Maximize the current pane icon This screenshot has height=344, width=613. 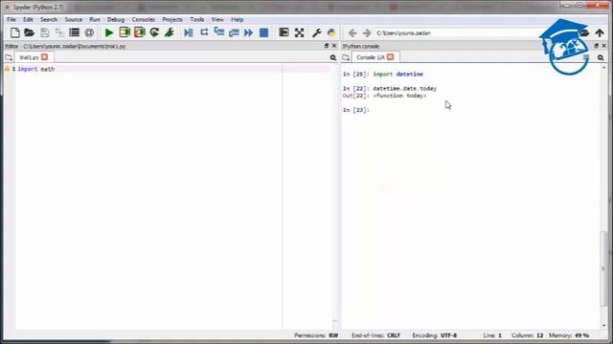[284, 32]
